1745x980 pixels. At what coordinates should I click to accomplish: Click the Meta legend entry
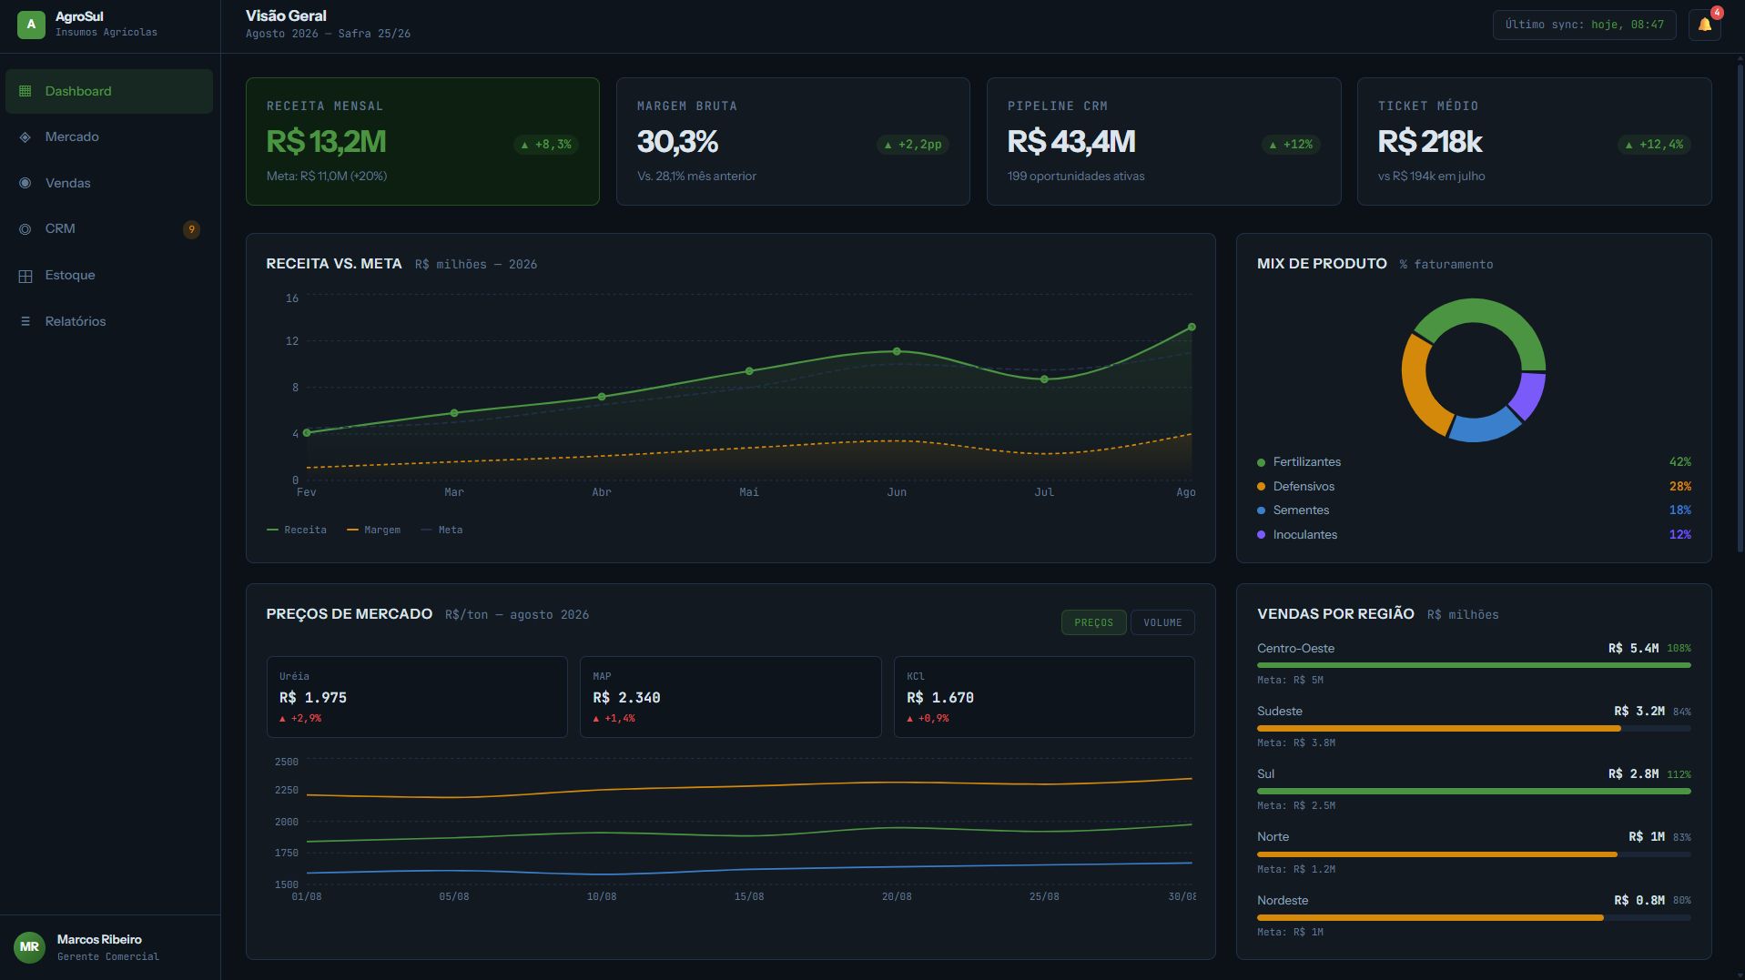(x=441, y=530)
